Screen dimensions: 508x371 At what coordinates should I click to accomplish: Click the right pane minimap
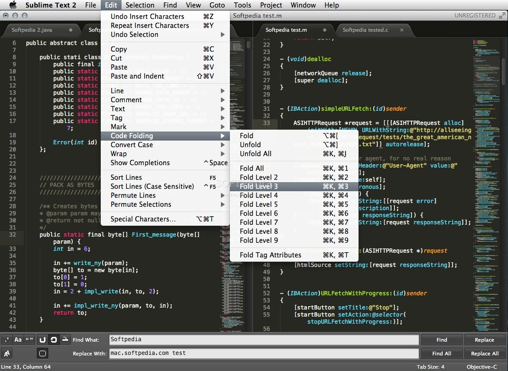(488, 95)
